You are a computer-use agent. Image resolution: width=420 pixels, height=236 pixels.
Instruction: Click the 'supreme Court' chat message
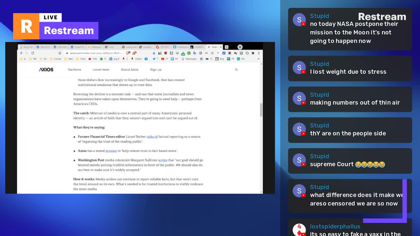tap(350, 161)
